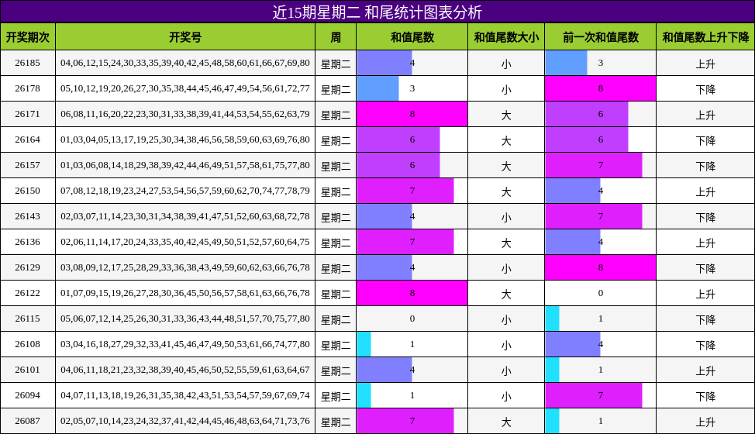Click draw numbers starting 05,06,07,12,14 in row 26115
The width and height of the screenshot is (755, 434).
(x=185, y=319)
